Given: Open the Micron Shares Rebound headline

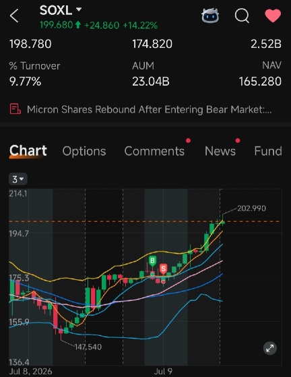Looking at the screenshot, I should 149,109.
